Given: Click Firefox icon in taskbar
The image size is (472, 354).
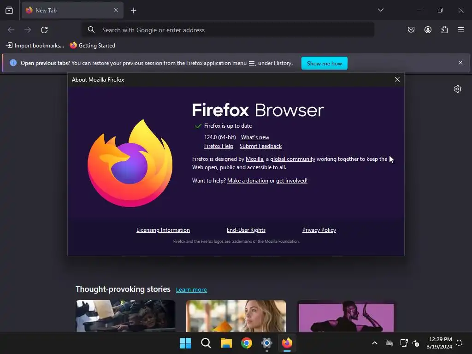Looking at the screenshot, I should coord(287,343).
